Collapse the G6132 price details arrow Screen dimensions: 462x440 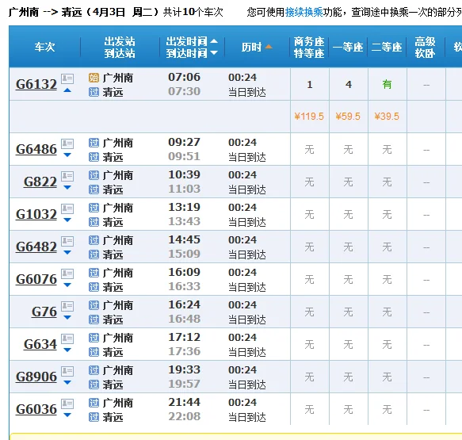pos(67,90)
